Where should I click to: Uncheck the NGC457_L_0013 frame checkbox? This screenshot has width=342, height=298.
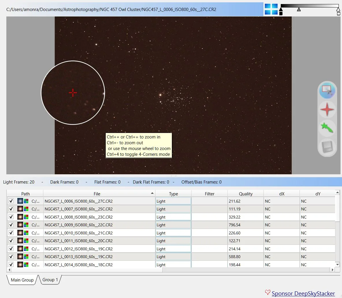11,256
